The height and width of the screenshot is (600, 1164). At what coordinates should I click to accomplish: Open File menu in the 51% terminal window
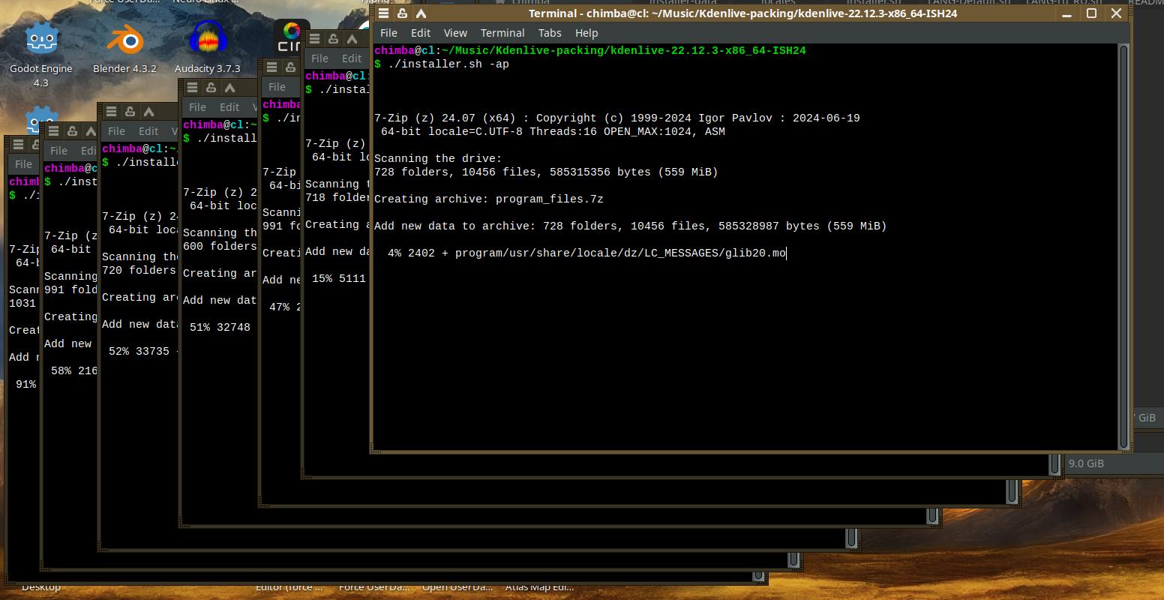(197, 107)
